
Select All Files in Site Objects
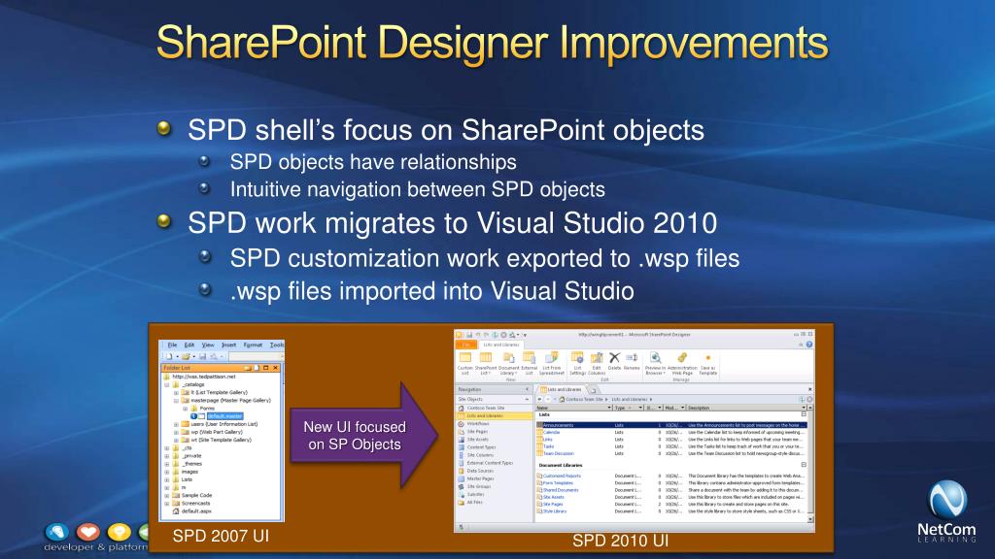474,503
